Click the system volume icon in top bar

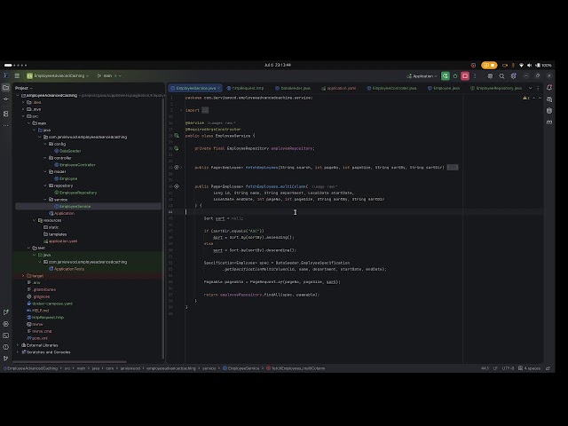(x=529, y=65)
